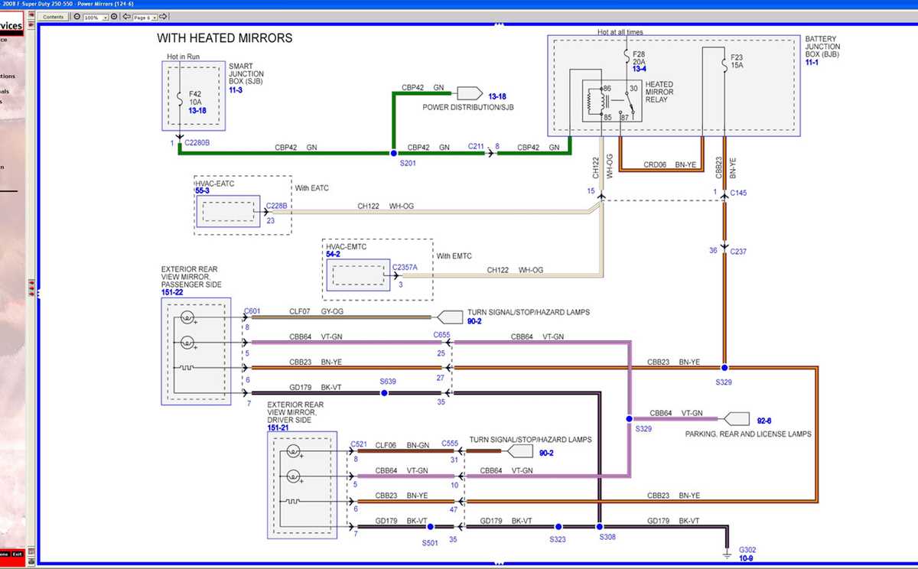
Task: Click splice label S639
Action: [x=389, y=381]
